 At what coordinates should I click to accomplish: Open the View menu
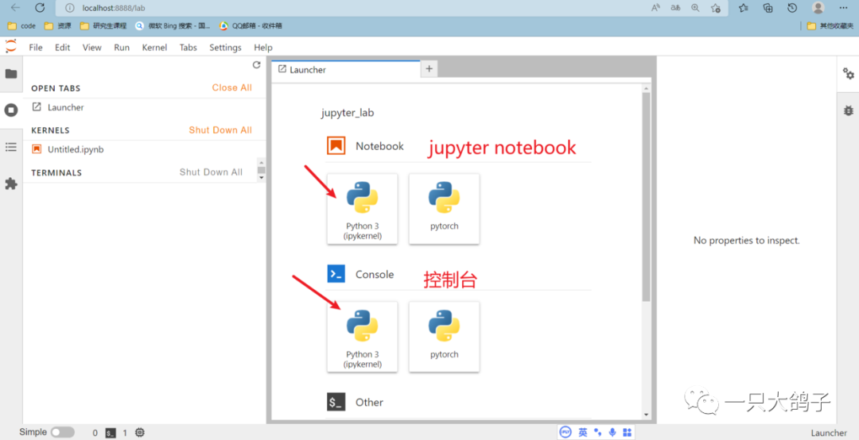[92, 48]
